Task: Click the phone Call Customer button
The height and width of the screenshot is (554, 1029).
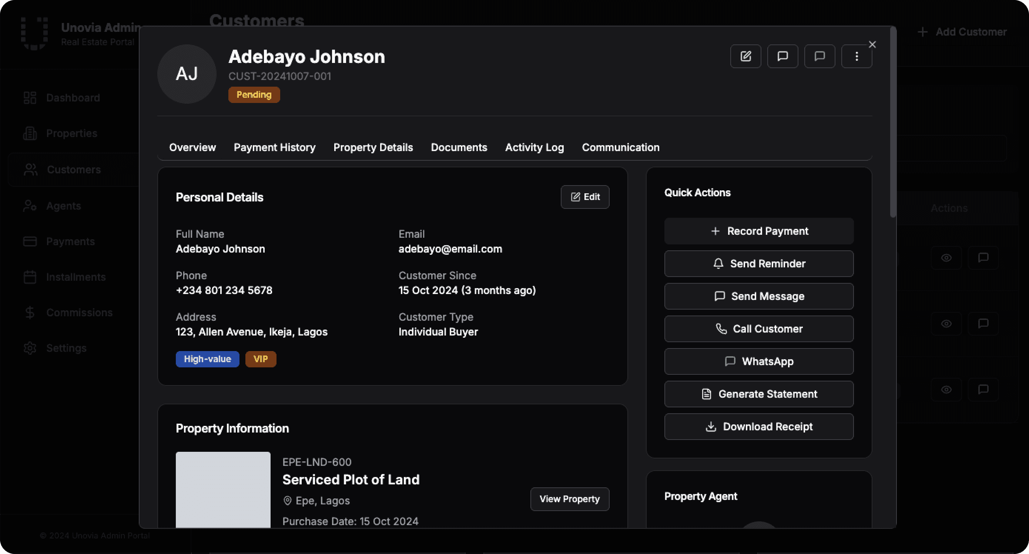Action: [x=758, y=329]
